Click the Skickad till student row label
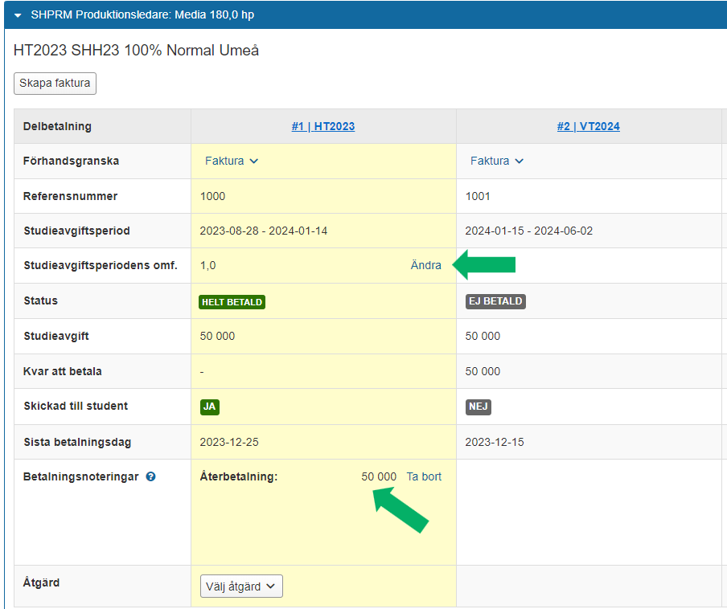 click(x=76, y=407)
